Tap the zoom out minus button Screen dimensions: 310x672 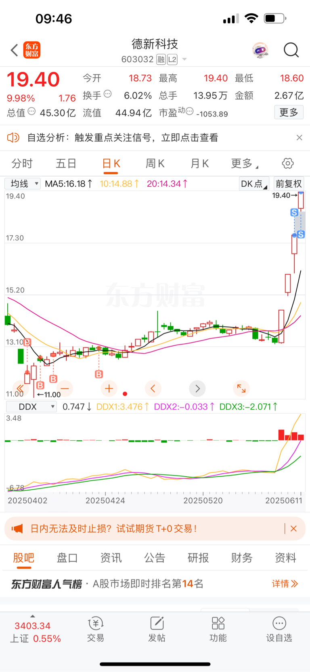(x=65, y=389)
